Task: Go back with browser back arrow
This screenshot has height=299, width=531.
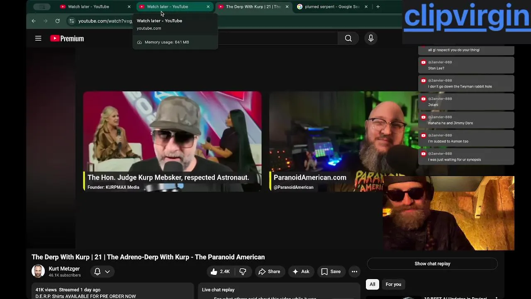Action: coord(34,21)
